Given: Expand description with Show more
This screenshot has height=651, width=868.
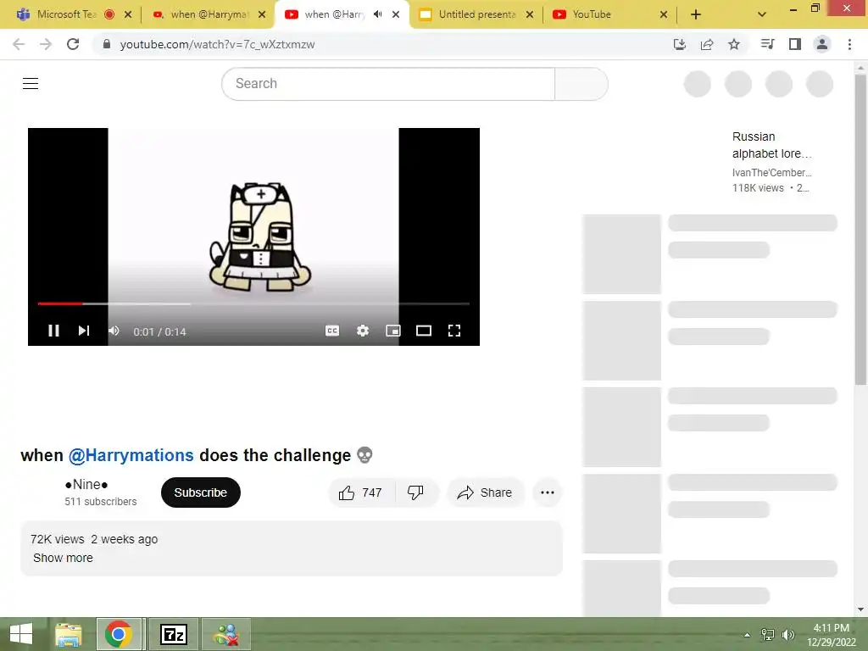Looking at the screenshot, I should 63,558.
